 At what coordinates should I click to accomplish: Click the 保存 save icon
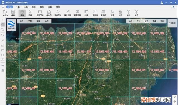pyautogui.click(x=13, y=13)
